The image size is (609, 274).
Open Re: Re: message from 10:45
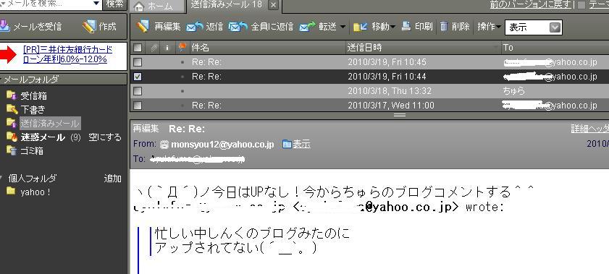(369, 62)
